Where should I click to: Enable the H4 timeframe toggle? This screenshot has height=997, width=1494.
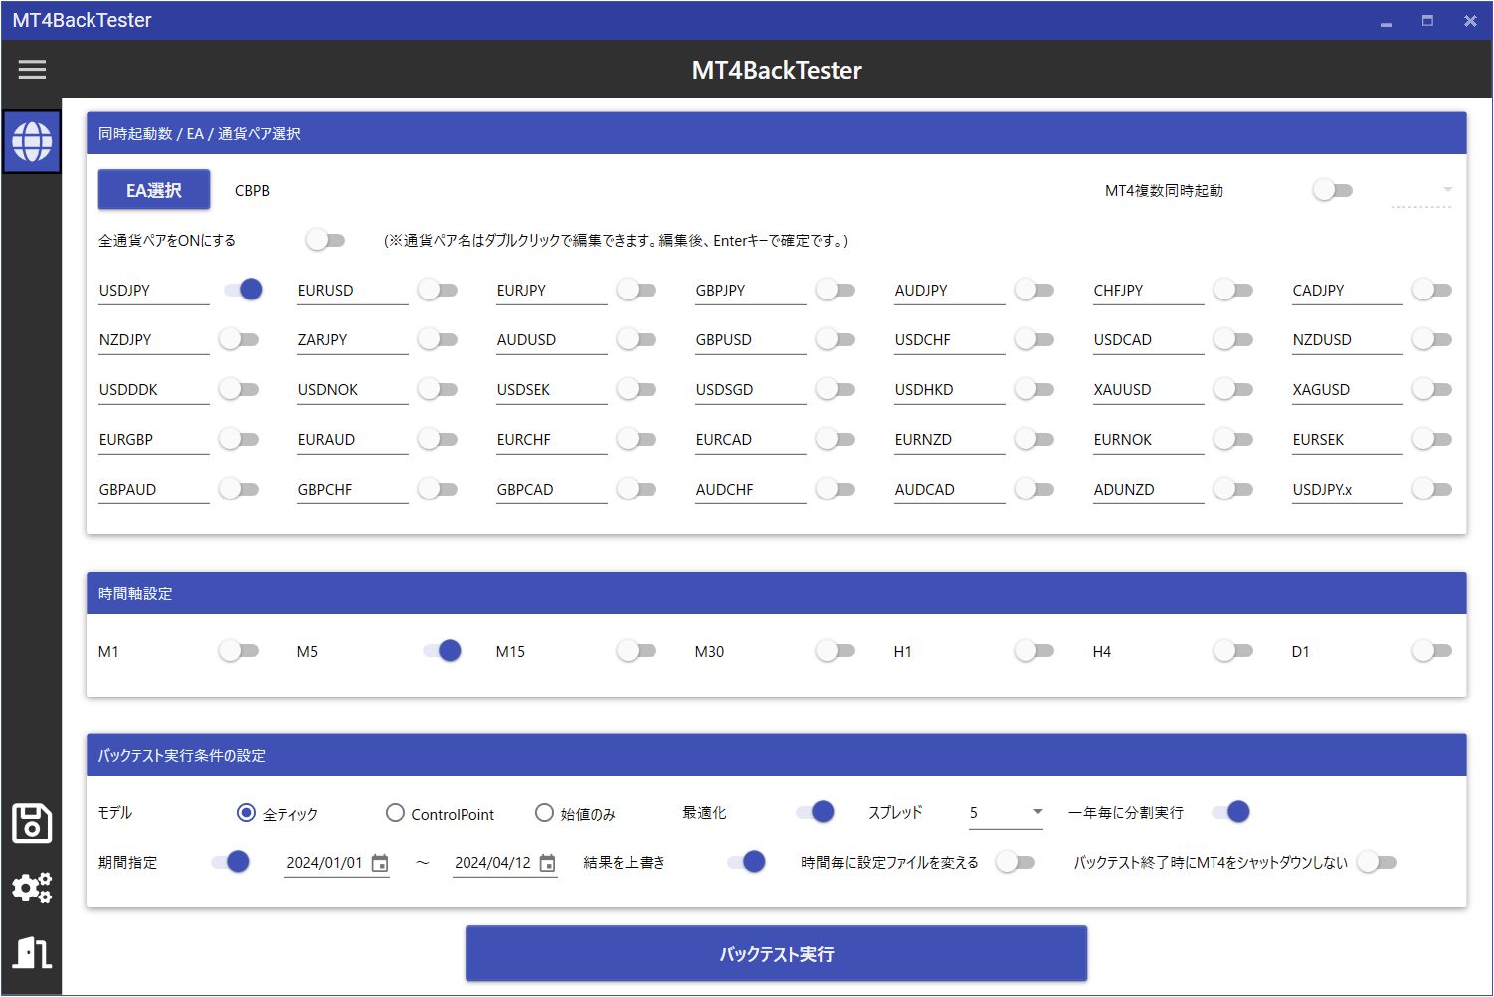point(1233,651)
